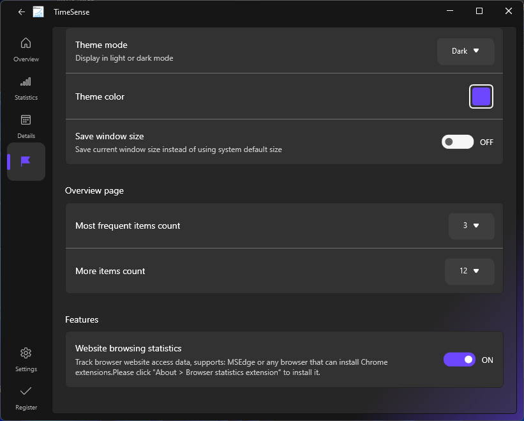This screenshot has height=421, width=524.
Task: Expand More items count dropdown
Action: tap(469, 272)
